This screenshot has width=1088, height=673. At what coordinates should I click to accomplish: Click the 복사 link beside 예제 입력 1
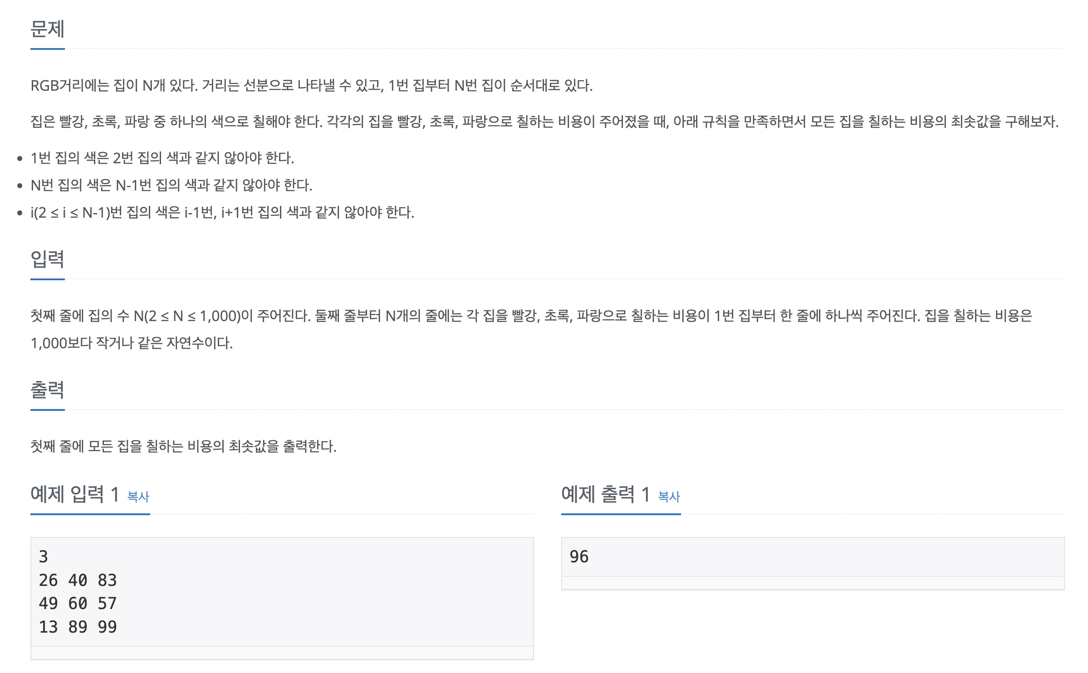coord(138,497)
